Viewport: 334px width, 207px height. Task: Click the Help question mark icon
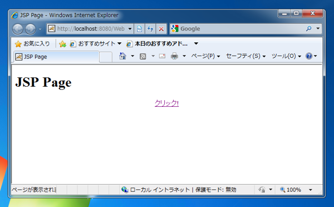(x=308, y=56)
